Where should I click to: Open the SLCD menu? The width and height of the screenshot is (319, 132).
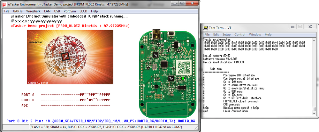(83, 11)
